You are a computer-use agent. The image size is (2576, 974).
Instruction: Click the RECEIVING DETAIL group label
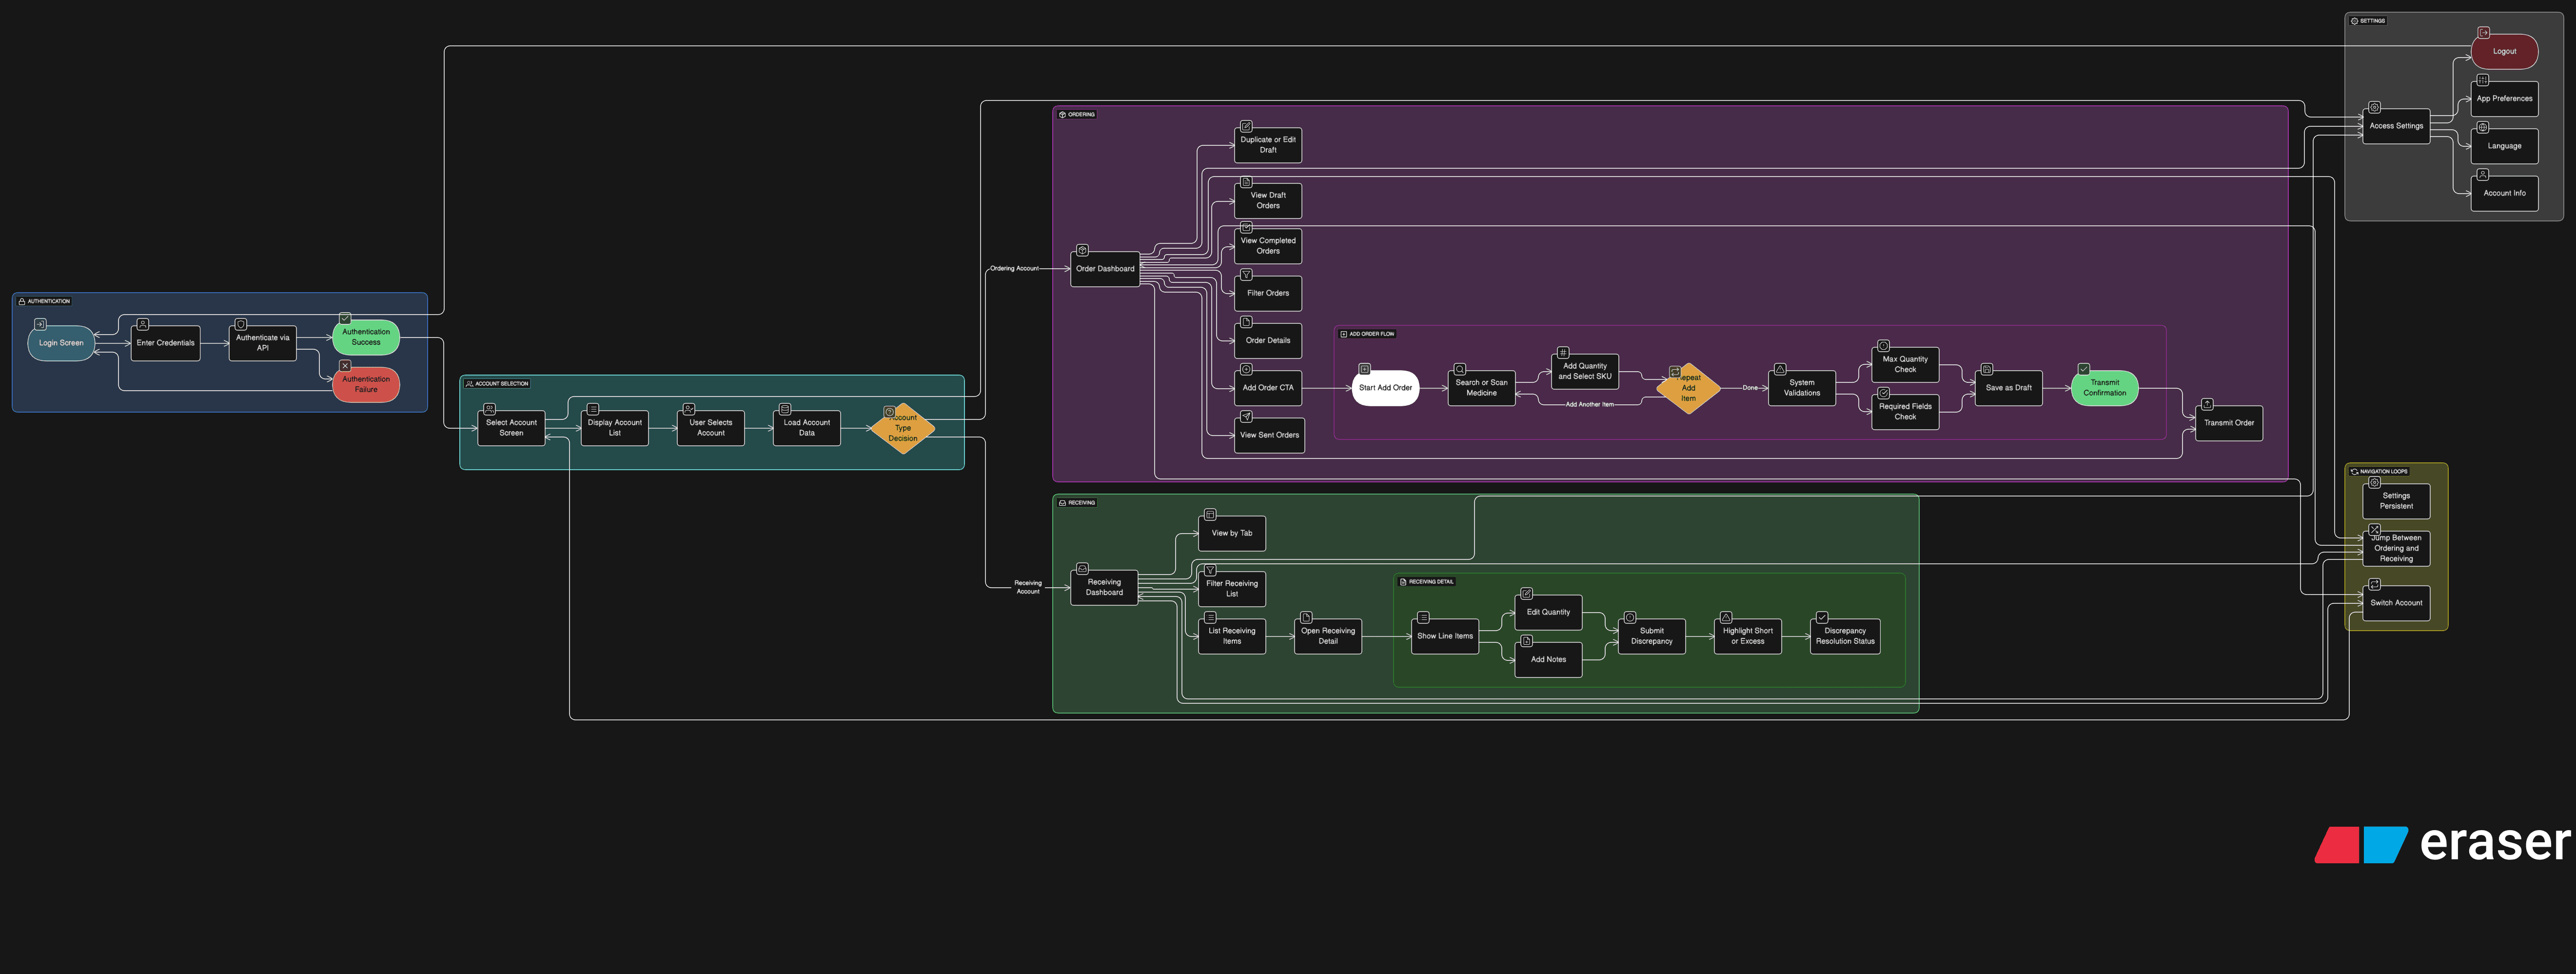coord(1427,581)
